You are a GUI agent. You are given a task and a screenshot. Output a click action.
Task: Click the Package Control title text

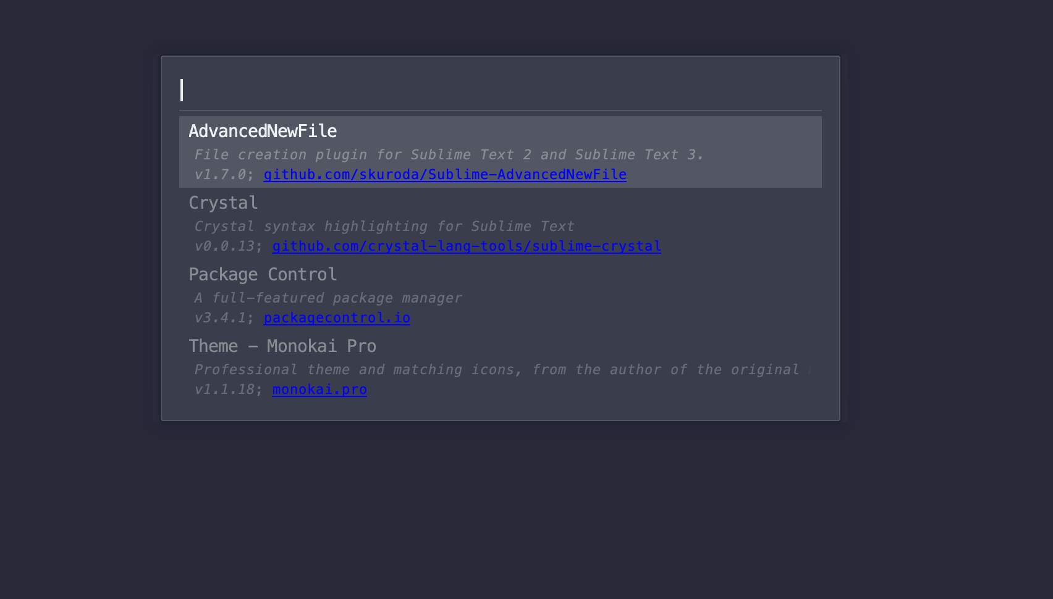coord(263,274)
